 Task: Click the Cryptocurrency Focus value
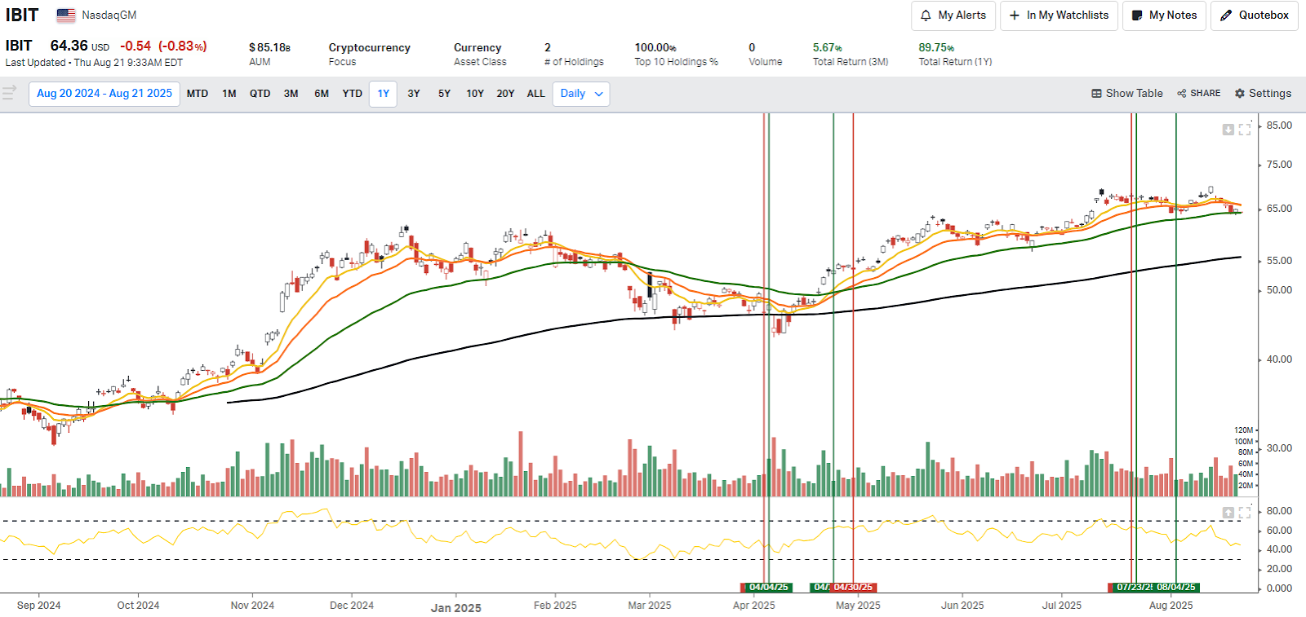tap(370, 48)
